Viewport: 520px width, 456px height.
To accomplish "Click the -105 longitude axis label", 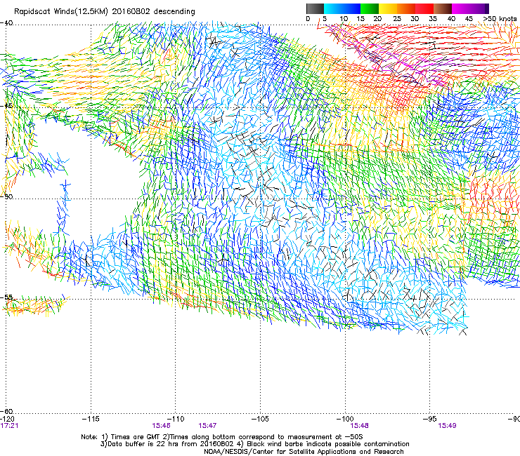I will click(x=260, y=419).
